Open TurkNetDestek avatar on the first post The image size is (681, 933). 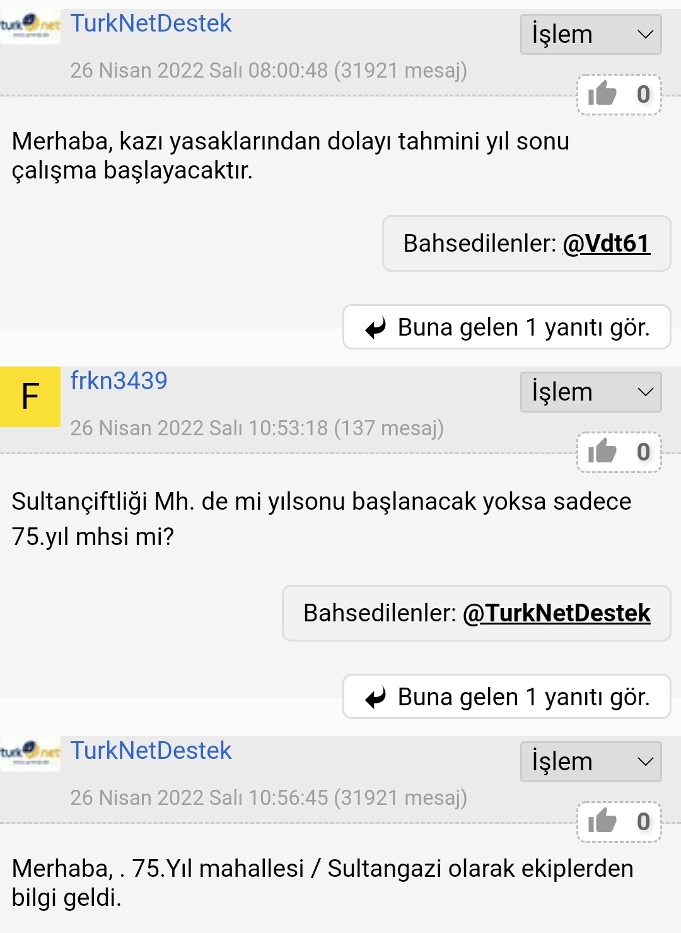point(30,26)
